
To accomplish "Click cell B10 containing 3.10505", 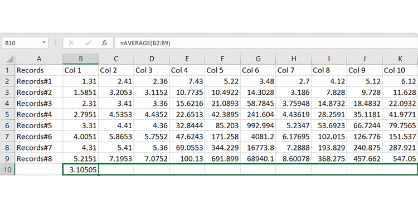I will pos(80,170).
